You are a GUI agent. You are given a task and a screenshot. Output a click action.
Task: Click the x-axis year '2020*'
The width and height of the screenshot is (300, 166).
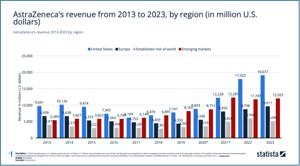203,142
